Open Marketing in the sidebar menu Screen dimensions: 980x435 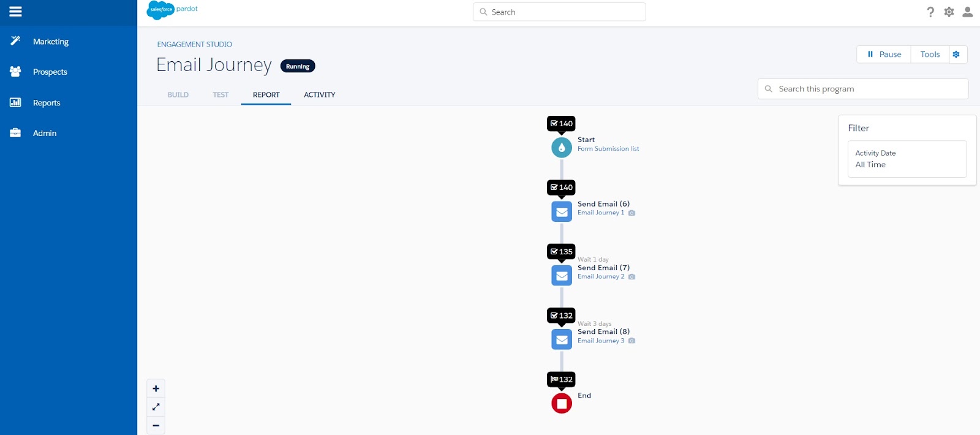coord(51,42)
